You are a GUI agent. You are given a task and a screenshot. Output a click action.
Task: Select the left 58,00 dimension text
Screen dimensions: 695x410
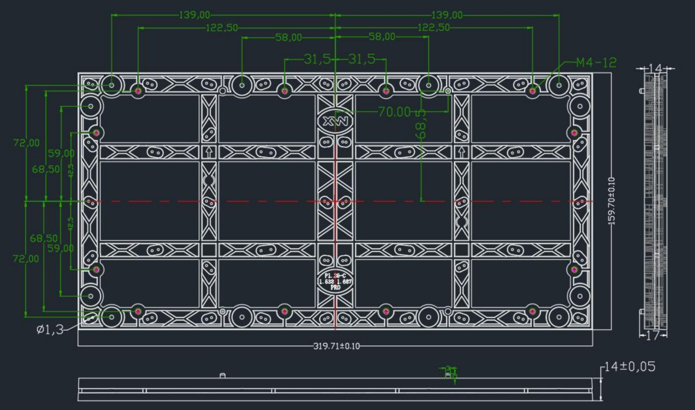[288, 37]
